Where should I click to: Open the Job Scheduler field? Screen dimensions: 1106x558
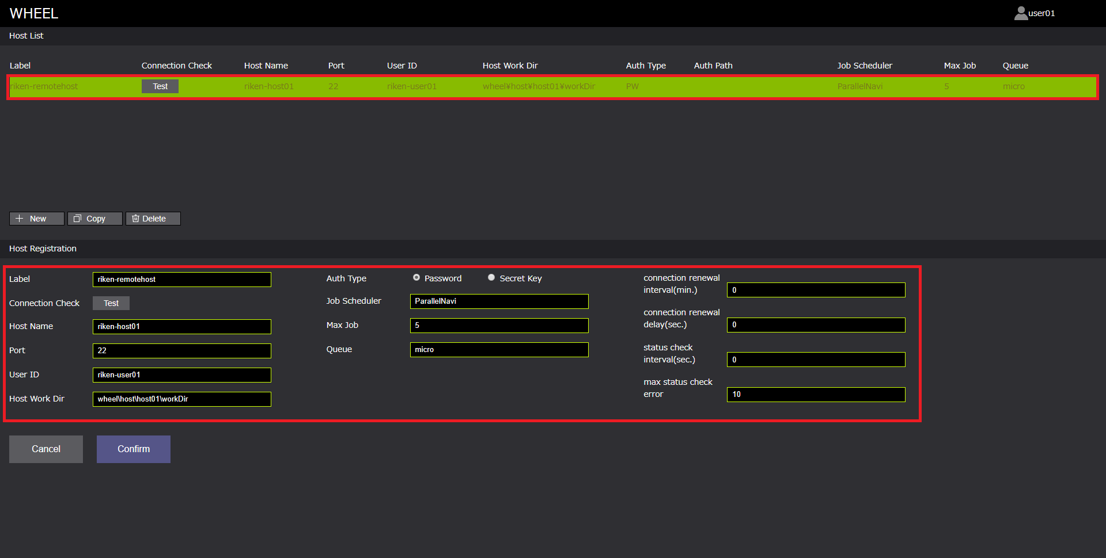pos(499,301)
